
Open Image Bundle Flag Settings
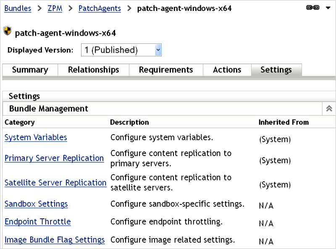click(55, 240)
